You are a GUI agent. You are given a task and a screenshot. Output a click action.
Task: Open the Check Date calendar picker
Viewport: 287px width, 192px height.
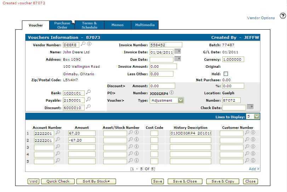[x=250, y=107]
